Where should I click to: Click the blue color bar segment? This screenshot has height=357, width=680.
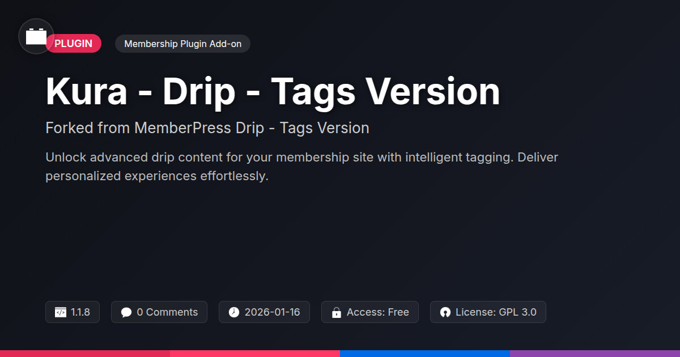coord(425,354)
